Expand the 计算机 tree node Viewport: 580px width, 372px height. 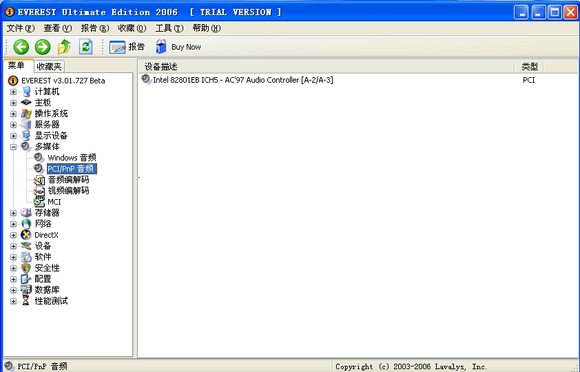[13, 92]
